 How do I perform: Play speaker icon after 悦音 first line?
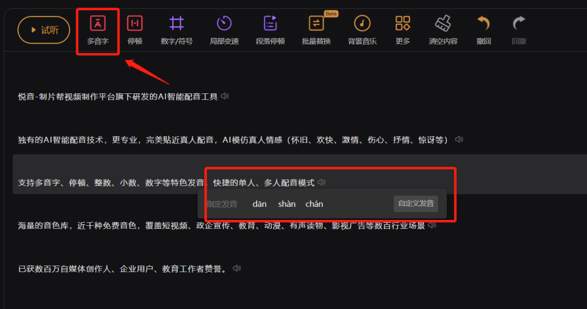click(x=224, y=96)
